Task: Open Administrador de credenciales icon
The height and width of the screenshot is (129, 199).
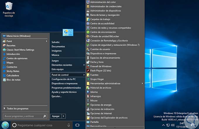Action: [88, 6]
